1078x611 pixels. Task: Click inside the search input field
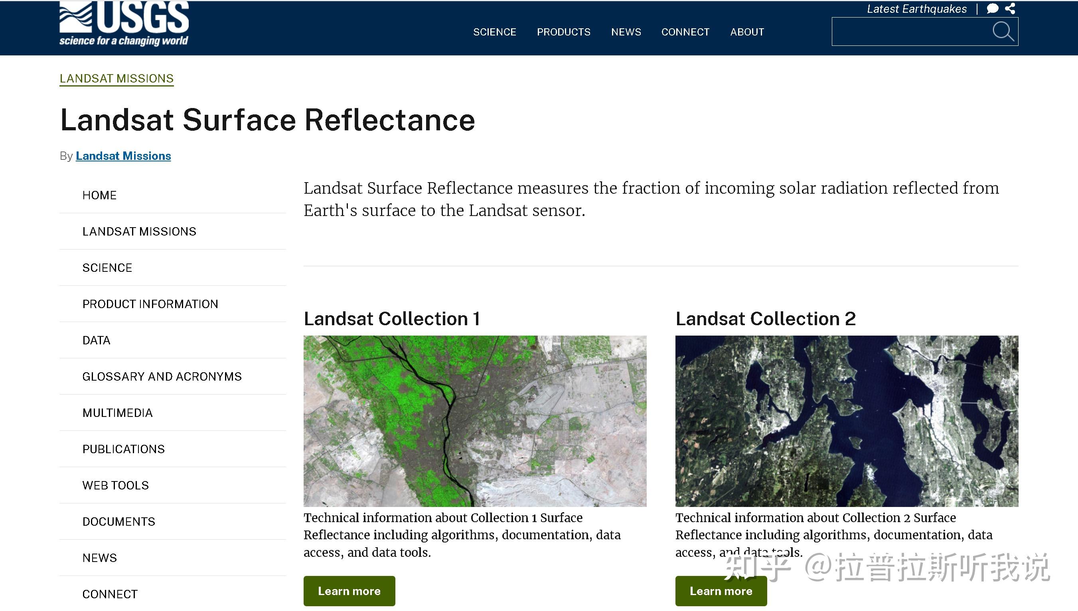coord(903,31)
